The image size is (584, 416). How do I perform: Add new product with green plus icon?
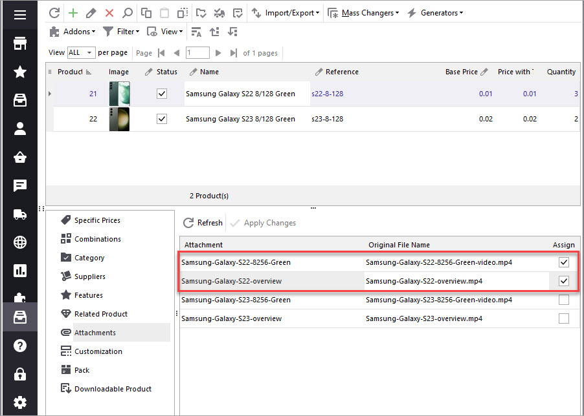click(x=73, y=13)
